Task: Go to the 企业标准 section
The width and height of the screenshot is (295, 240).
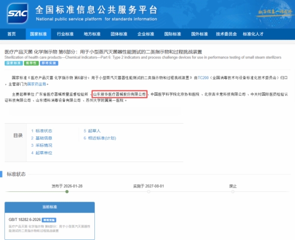Action: (x=146, y=34)
